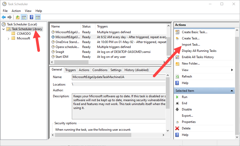Click the Start IDM task clock icon
The height and width of the screenshot is (146, 240).
(x=53, y=57)
